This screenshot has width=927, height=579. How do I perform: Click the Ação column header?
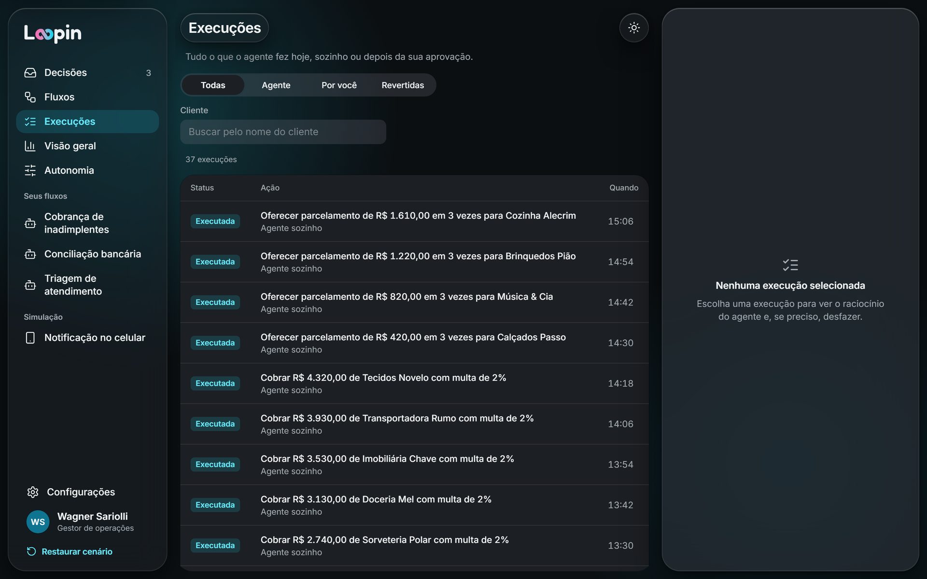270,188
